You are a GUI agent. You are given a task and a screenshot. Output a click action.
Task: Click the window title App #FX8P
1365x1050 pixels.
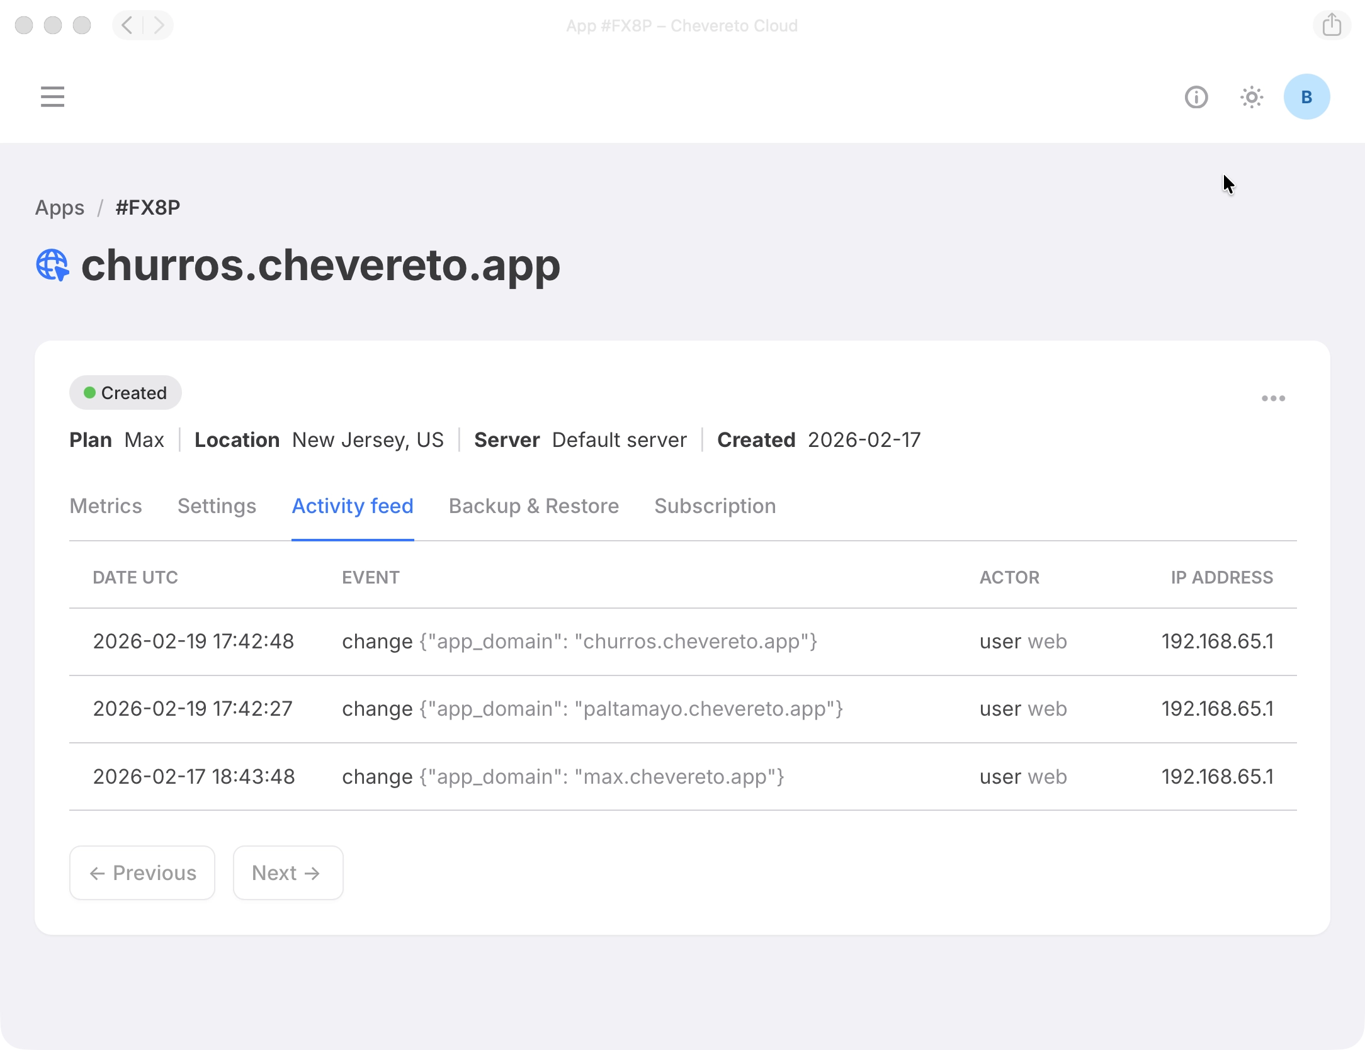[682, 26]
